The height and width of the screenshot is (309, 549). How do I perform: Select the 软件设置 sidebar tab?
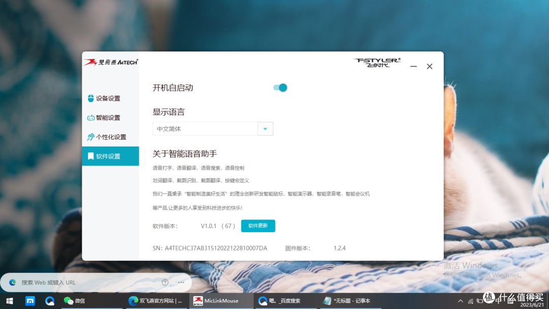(x=110, y=156)
